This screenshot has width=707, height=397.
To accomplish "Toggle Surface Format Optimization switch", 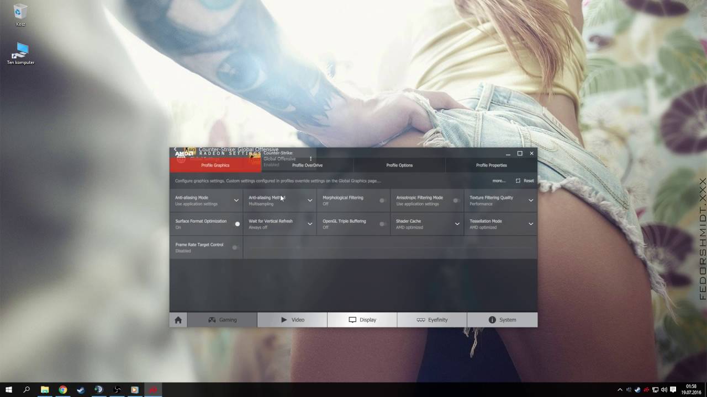I will pyautogui.click(x=236, y=224).
